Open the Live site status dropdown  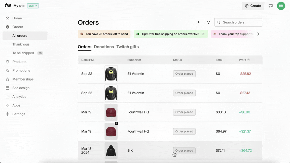point(33,6)
